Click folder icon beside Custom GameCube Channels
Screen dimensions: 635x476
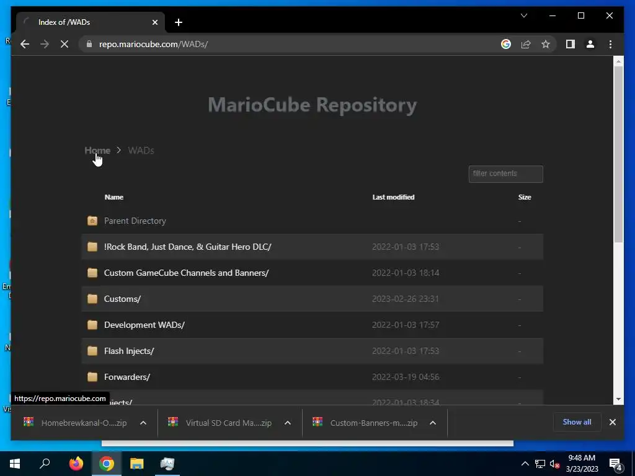(92, 273)
